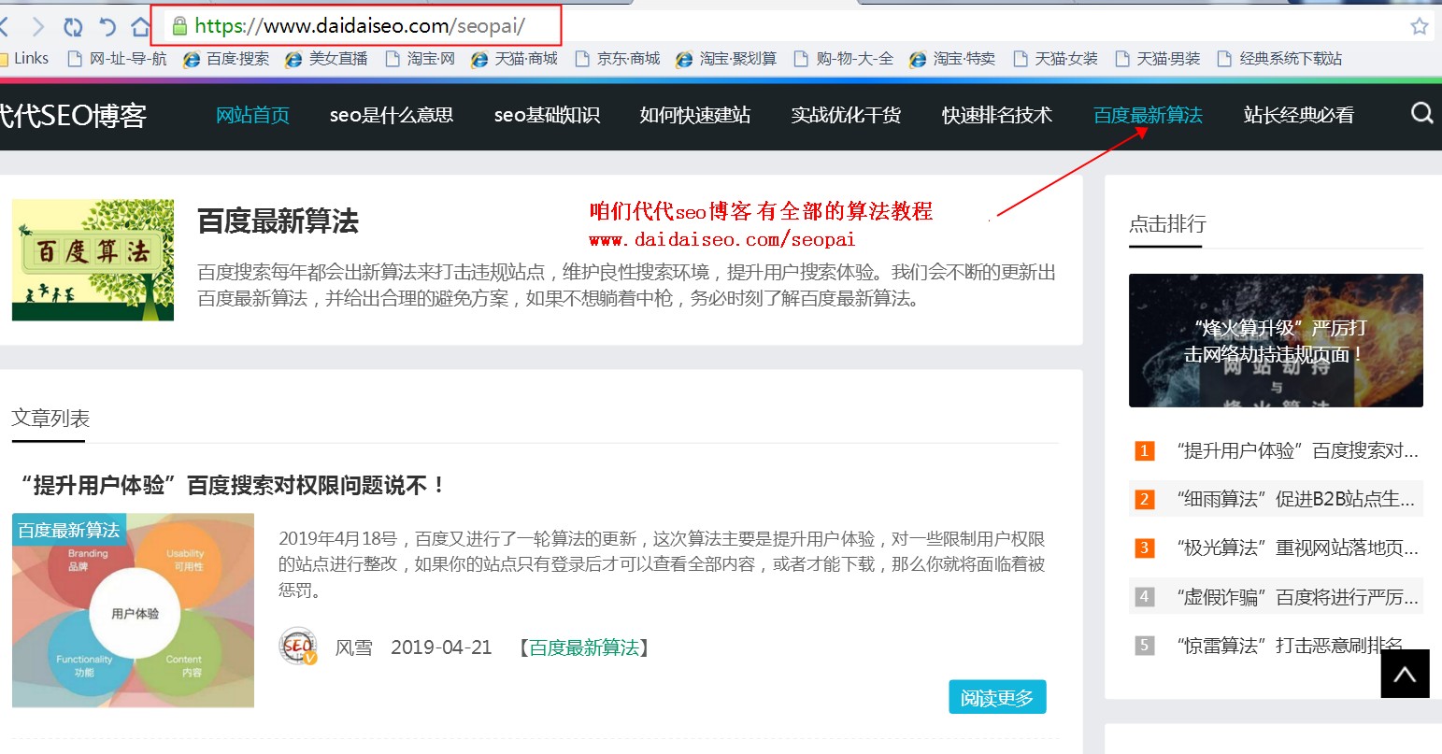
Task: Click the 阅读更多 button
Action: 997,697
